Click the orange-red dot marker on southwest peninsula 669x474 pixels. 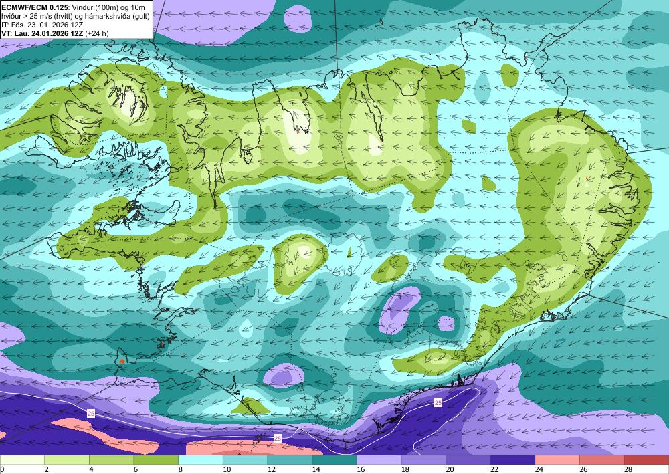point(122,362)
